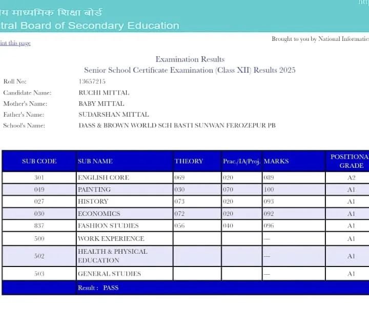Click the Print this page link
The image size is (369, 311).
[15, 43]
